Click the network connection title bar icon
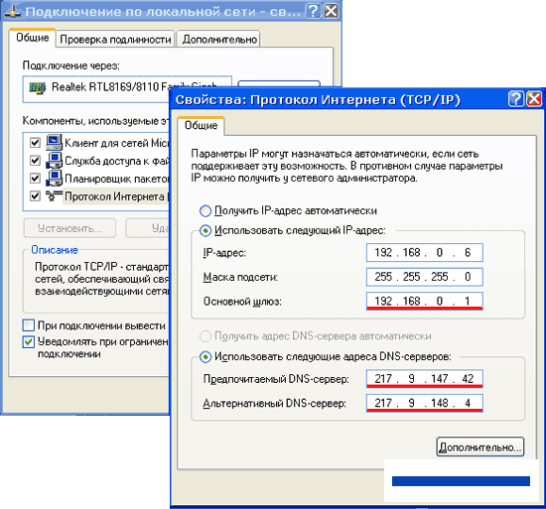 click(x=13, y=12)
